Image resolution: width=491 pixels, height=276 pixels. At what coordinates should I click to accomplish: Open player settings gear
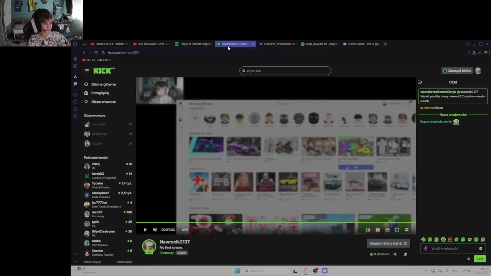coord(407,230)
